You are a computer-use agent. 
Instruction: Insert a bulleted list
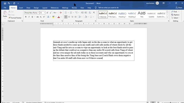coord(66,13)
